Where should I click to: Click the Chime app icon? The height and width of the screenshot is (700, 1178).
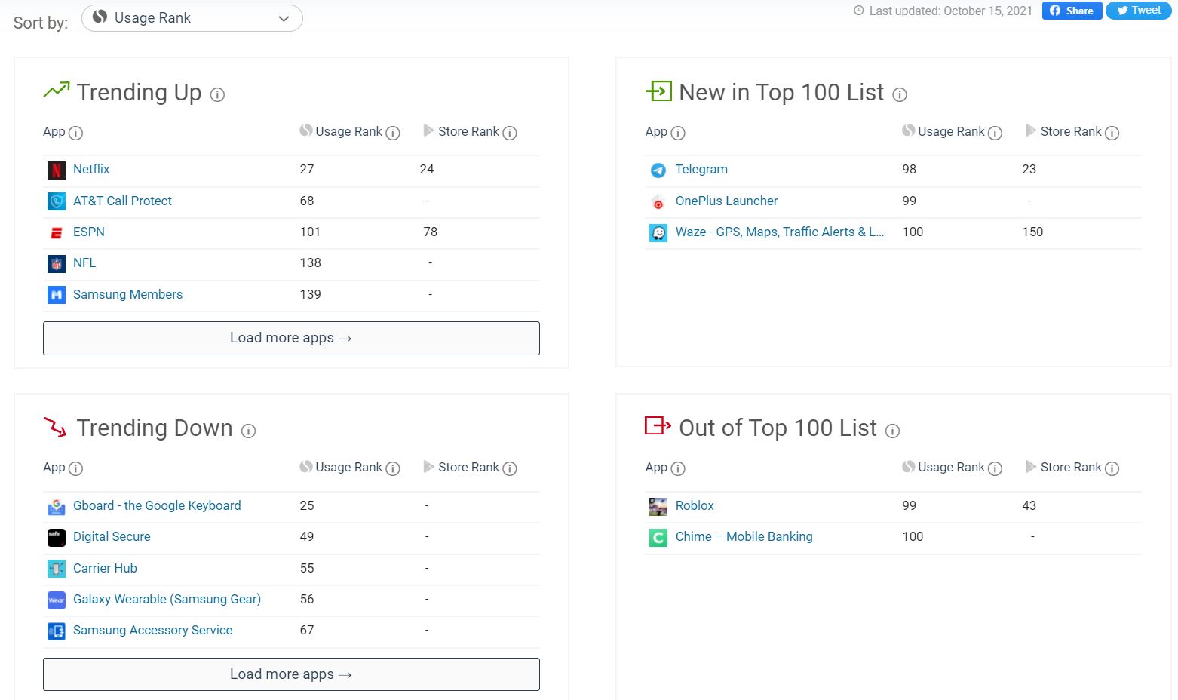click(658, 538)
